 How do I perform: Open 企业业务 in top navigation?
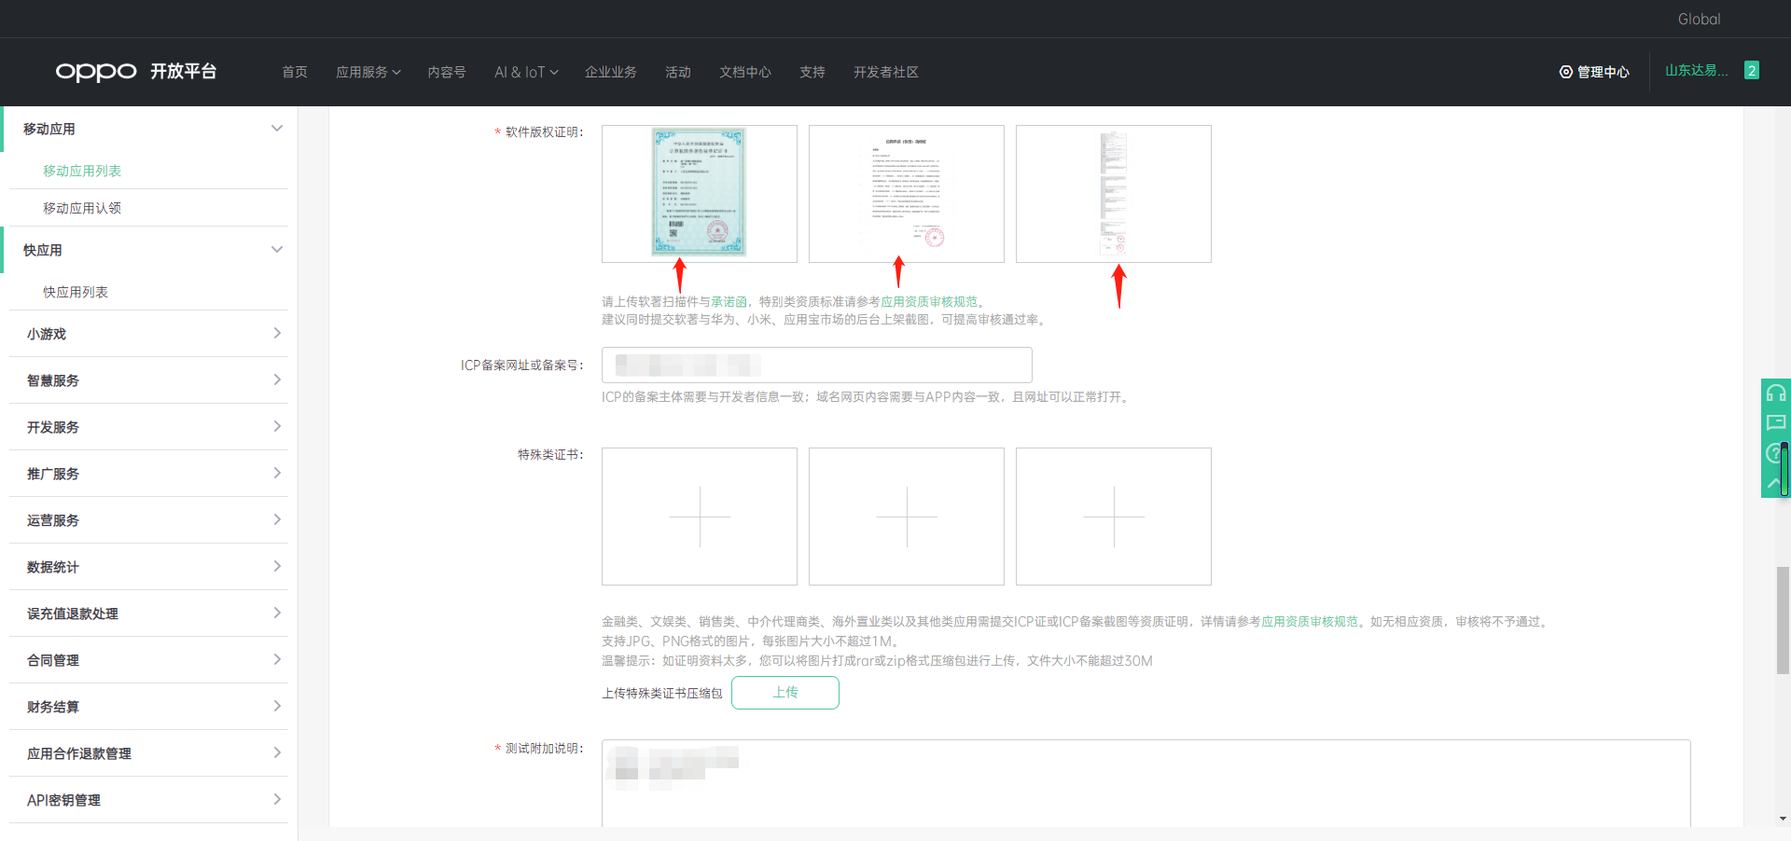611,72
